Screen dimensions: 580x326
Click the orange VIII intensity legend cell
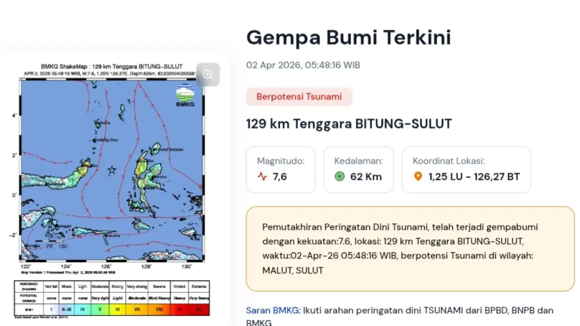159,310
